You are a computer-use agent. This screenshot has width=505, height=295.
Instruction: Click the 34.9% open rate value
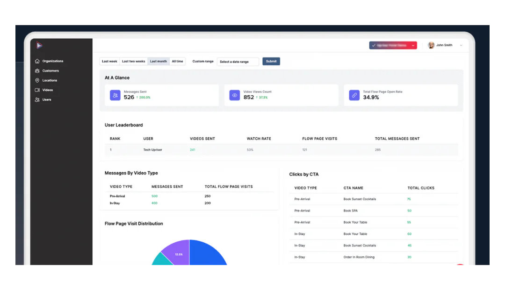[x=371, y=98]
